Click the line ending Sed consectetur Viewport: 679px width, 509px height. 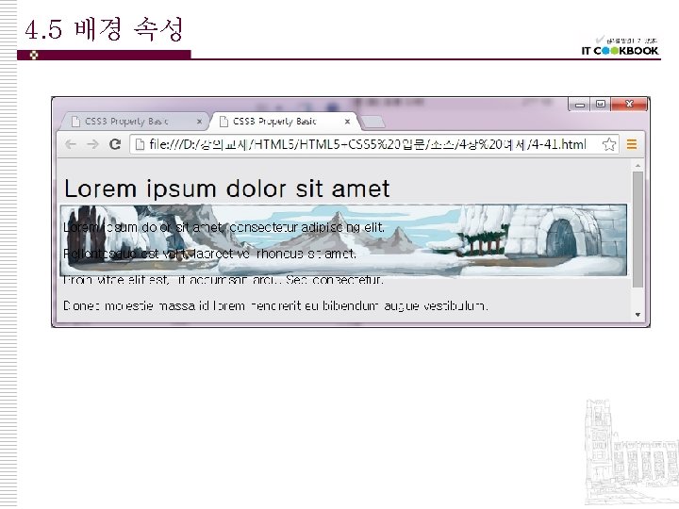(224, 280)
